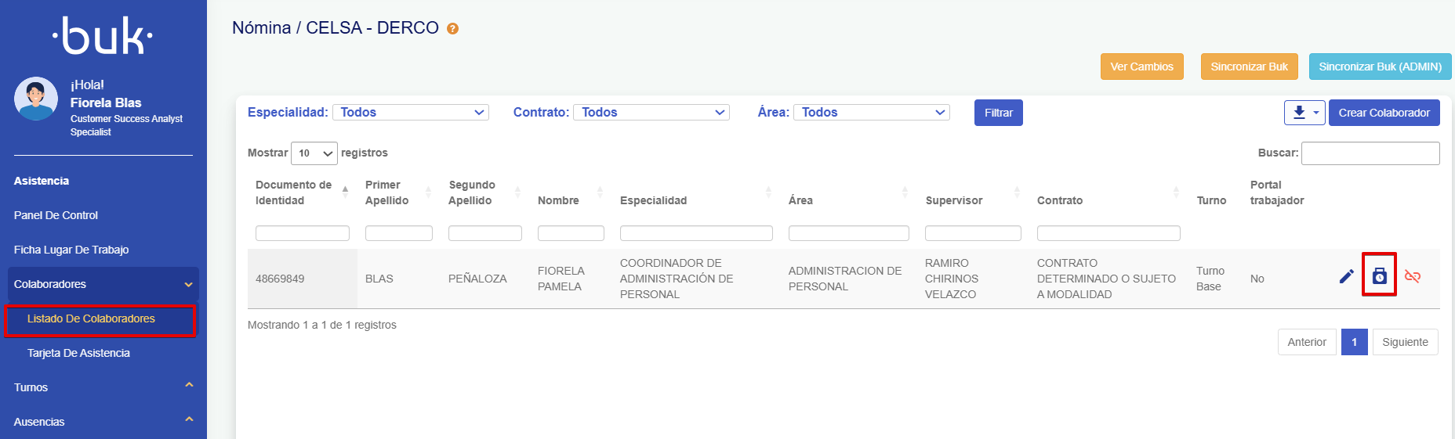
Task: Click the user avatar of Fiorela Blas
Action: pos(36,99)
